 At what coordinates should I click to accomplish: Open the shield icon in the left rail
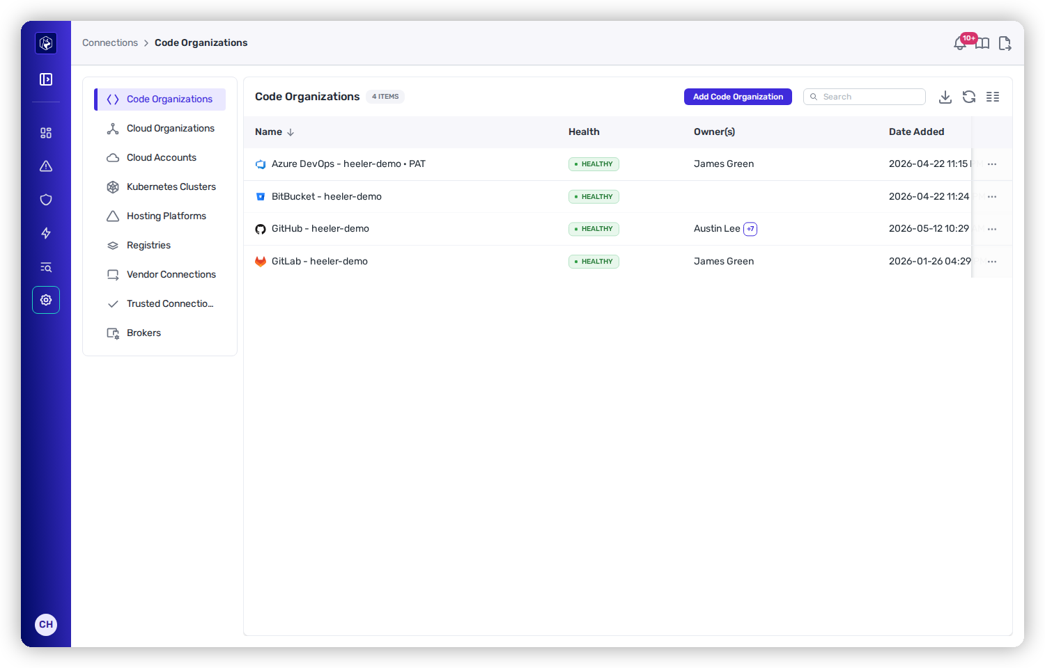[x=46, y=200]
